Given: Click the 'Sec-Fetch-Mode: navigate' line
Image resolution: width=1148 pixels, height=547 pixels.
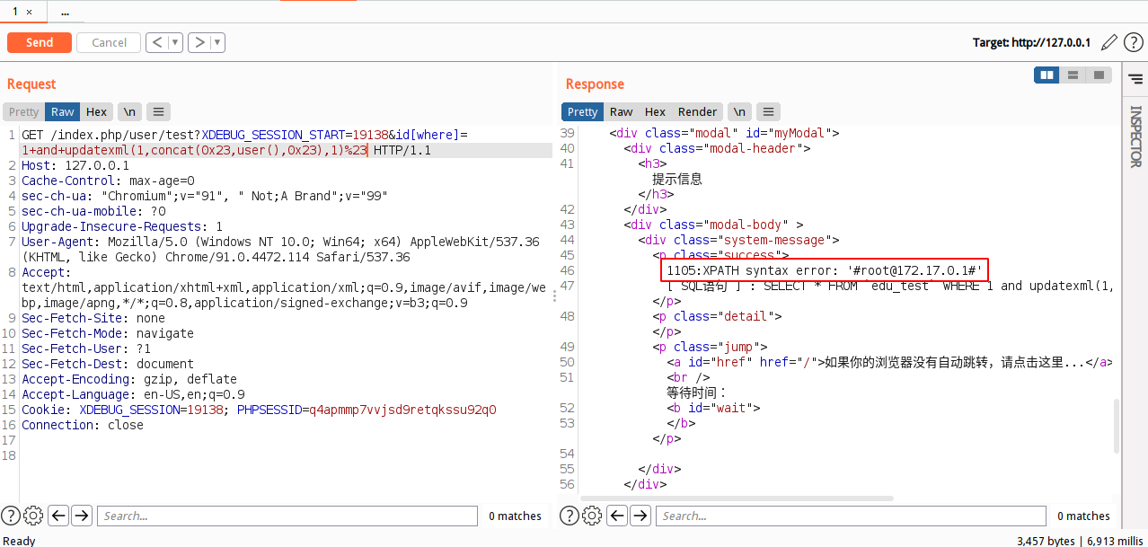Looking at the screenshot, I should 108,333.
